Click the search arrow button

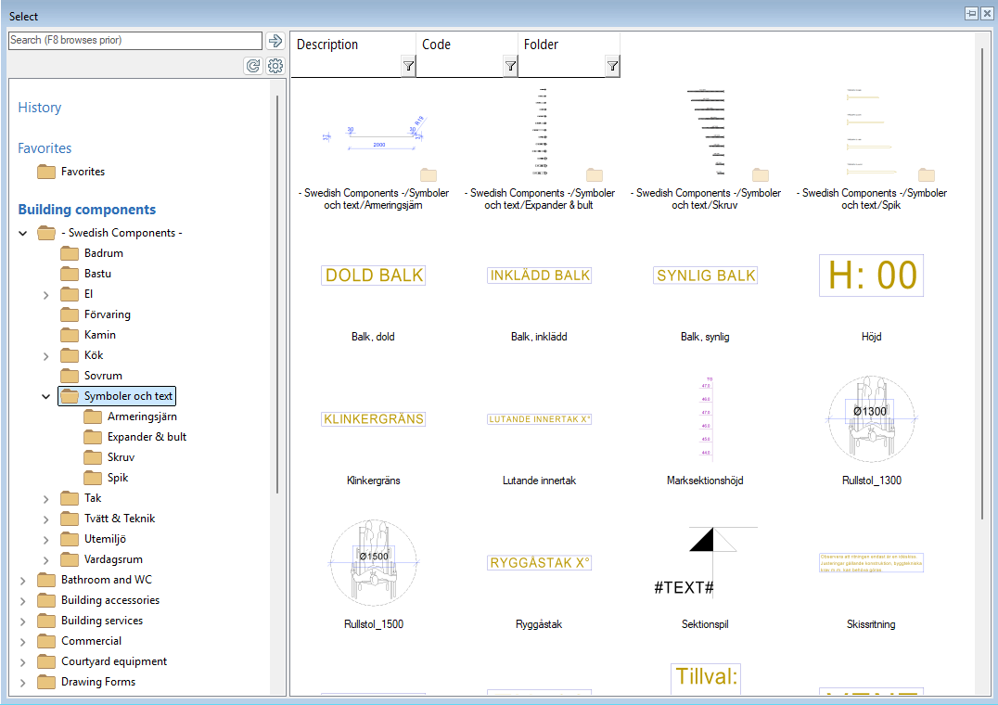(x=275, y=41)
